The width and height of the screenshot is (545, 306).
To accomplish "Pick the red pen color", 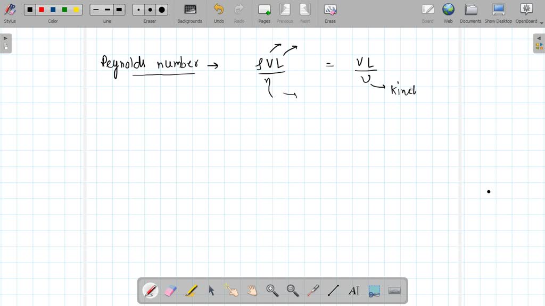I will click(x=41, y=10).
